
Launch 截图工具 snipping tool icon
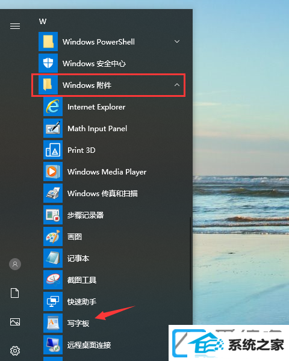pos(53,280)
